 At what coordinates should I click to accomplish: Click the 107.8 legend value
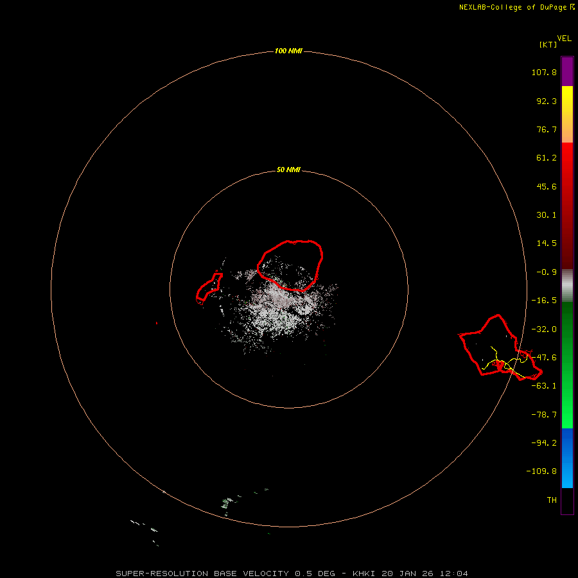click(544, 72)
